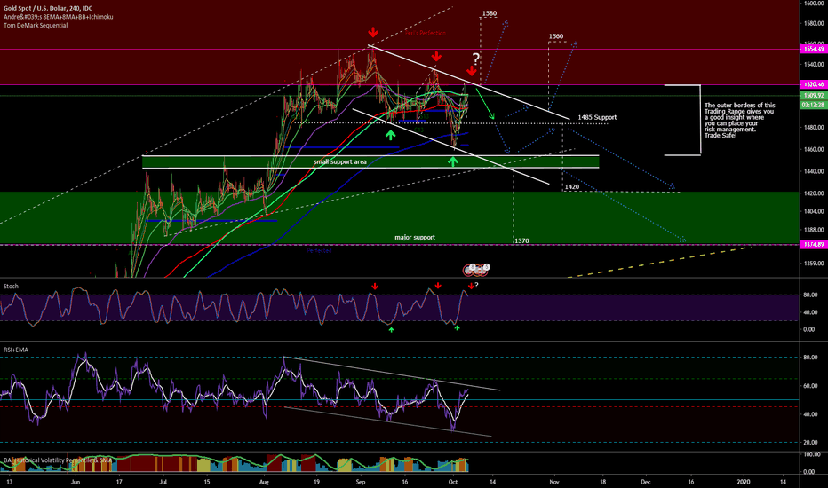Click the Aug date on time axis

coord(265,482)
